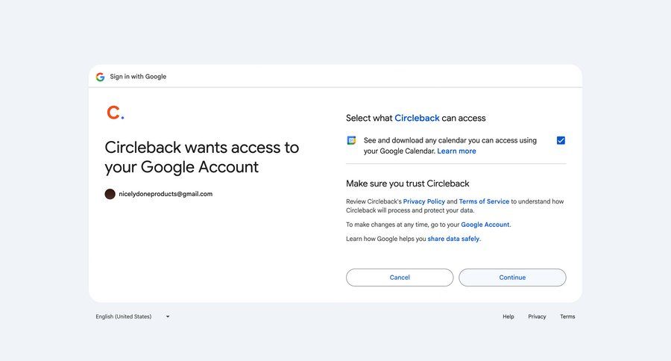
Task: Click the Sign in with Google header text
Action: [x=138, y=77]
